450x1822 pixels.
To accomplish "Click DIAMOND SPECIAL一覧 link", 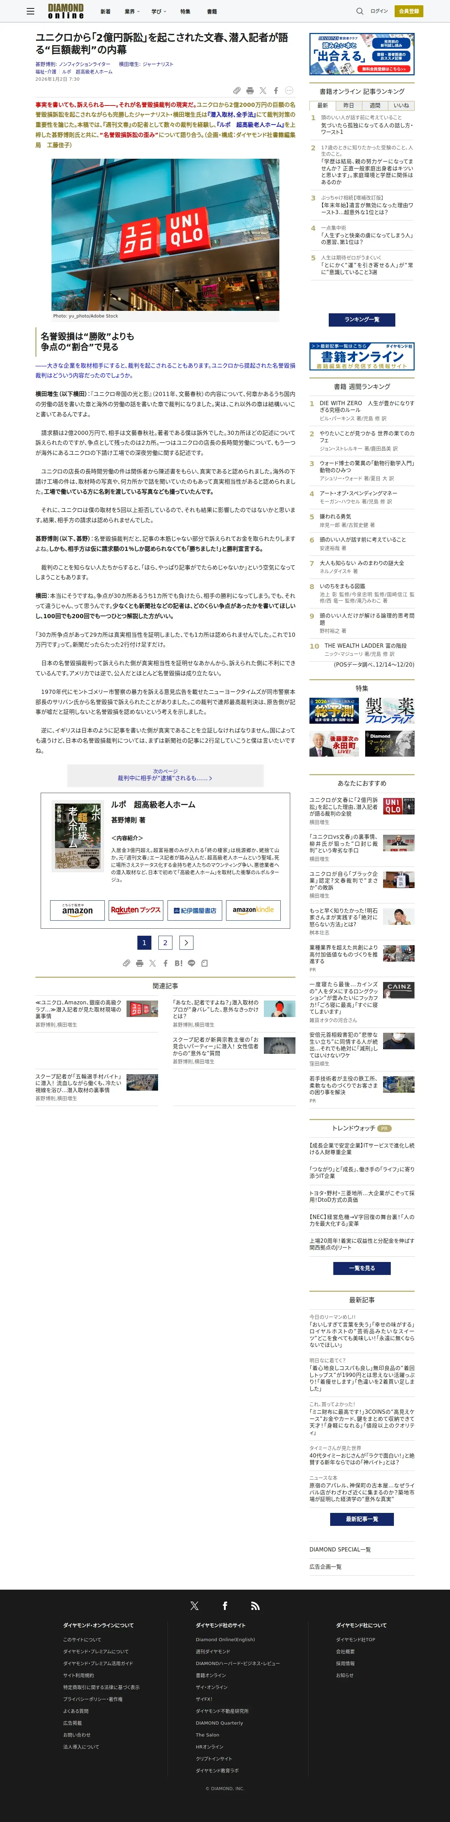I will pyautogui.click(x=340, y=1549).
